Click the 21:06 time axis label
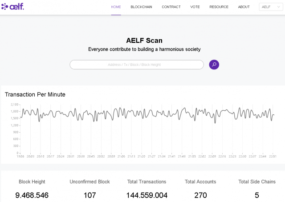 pyautogui.click(x=121, y=157)
